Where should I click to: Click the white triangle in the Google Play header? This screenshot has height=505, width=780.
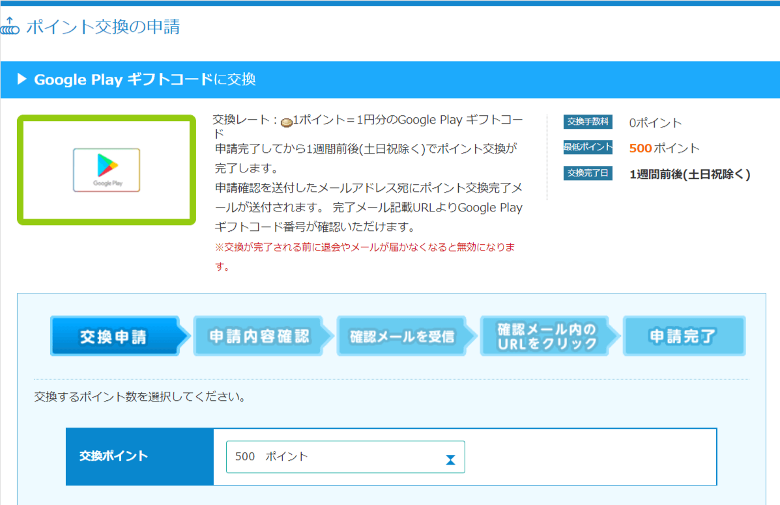click(x=22, y=79)
